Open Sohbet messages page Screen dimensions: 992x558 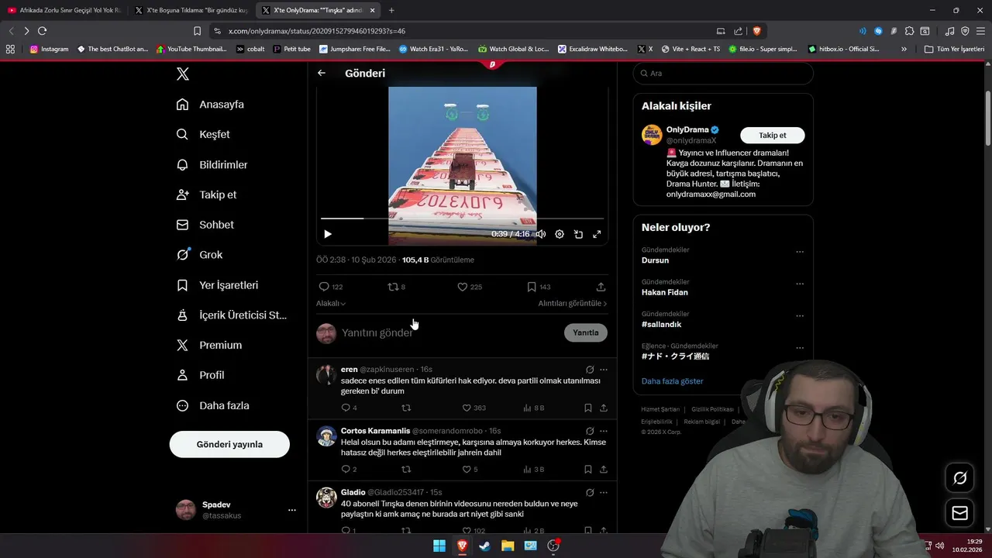tap(205, 225)
